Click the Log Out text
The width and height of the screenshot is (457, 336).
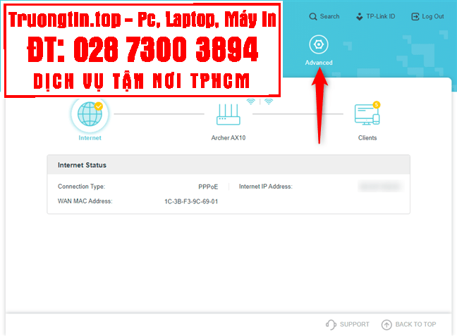[433, 16]
